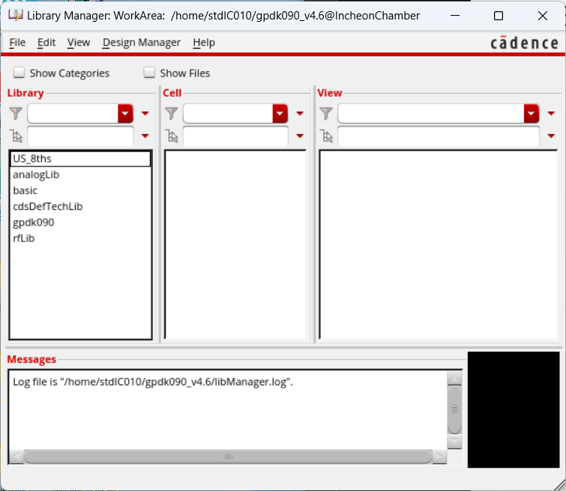The image size is (566, 491).
Task: Open the Design Manager menu
Action: pos(141,43)
